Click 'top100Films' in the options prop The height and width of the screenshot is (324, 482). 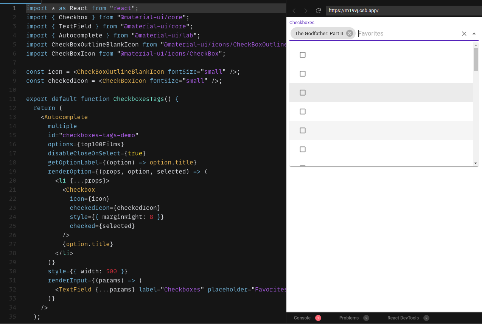coord(101,144)
